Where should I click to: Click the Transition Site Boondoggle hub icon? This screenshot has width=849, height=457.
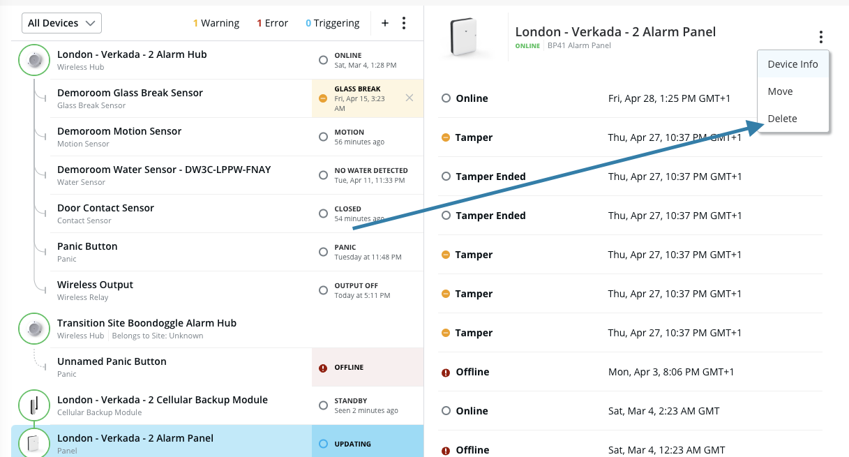tap(33, 329)
